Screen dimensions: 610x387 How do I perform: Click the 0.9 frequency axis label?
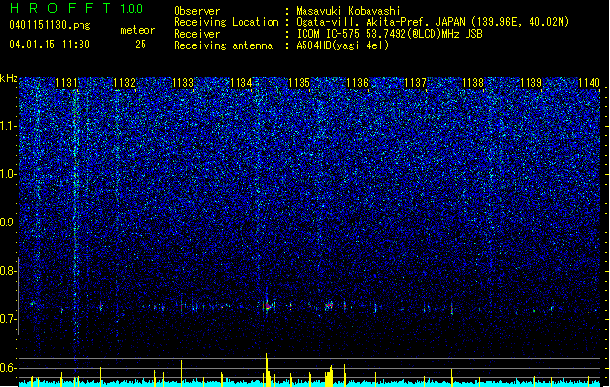point(8,223)
